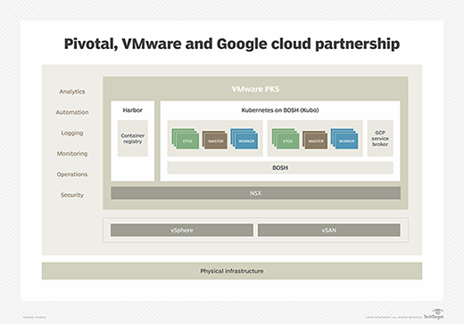
Task: Click the Security label
Action: point(72,195)
